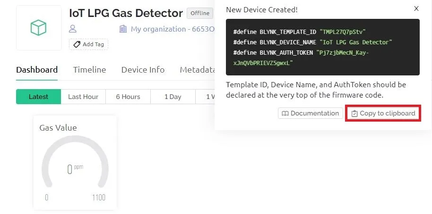Close the New Device Created popup
This screenshot has height=214, width=432.
416,9
